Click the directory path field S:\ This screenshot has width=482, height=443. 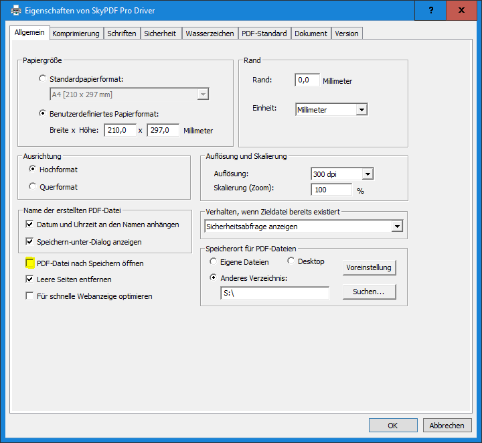click(275, 293)
